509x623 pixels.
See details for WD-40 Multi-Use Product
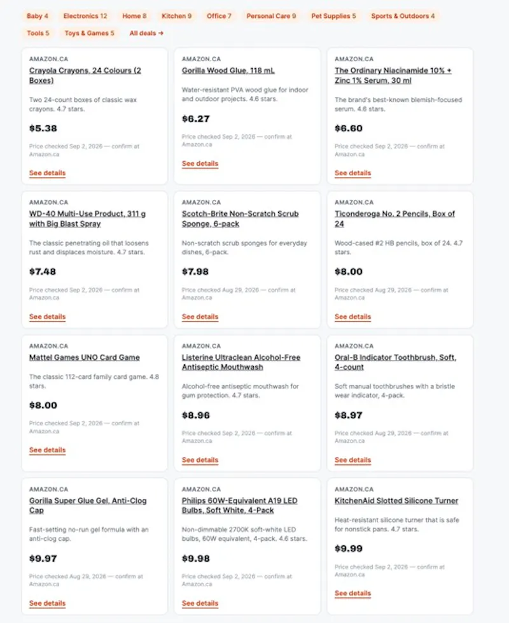pos(47,317)
